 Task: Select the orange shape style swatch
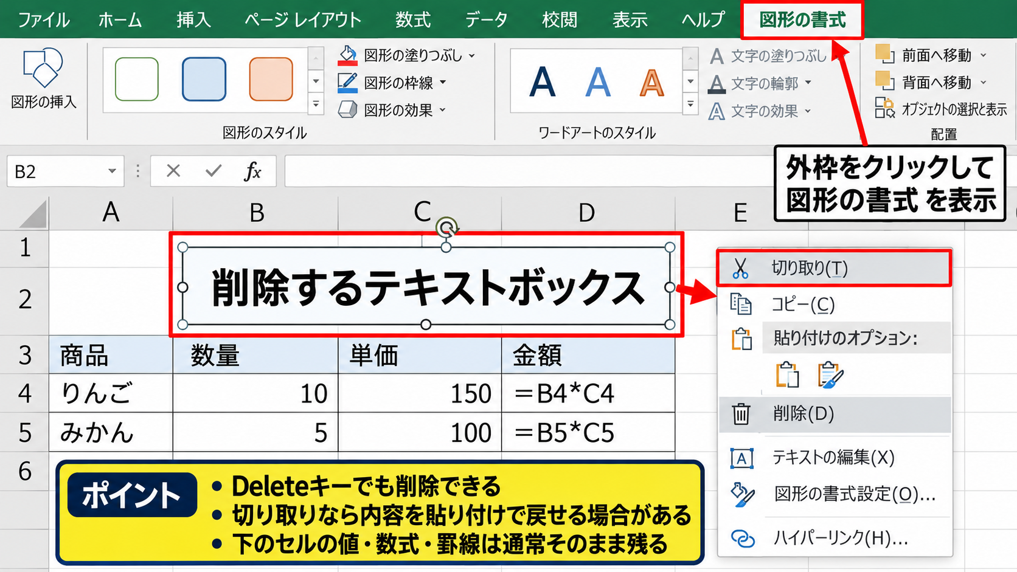(x=271, y=79)
